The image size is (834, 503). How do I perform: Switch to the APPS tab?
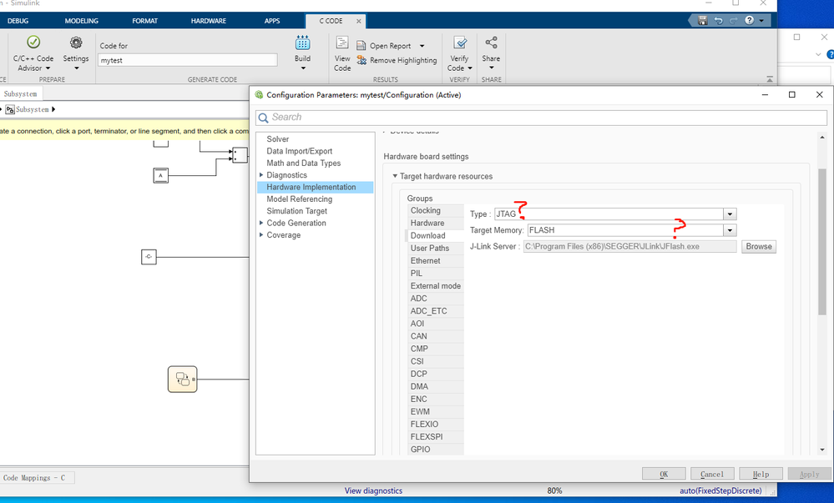[272, 21]
